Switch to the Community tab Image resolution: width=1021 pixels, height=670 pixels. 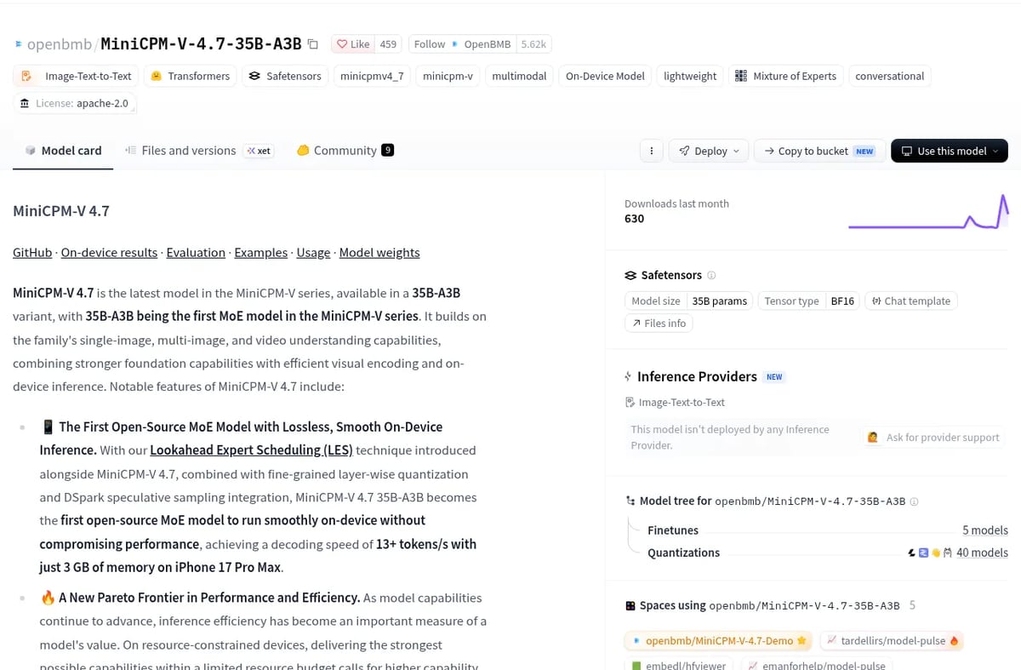(345, 151)
